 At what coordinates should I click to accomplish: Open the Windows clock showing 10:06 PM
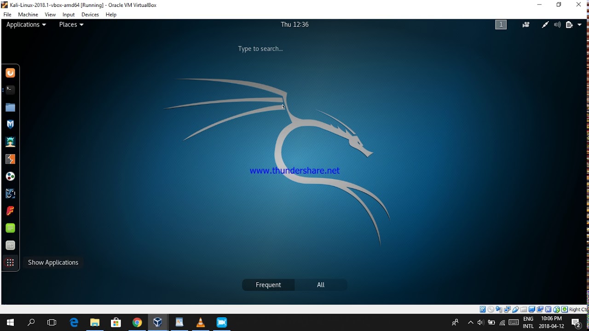[x=551, y=323]
